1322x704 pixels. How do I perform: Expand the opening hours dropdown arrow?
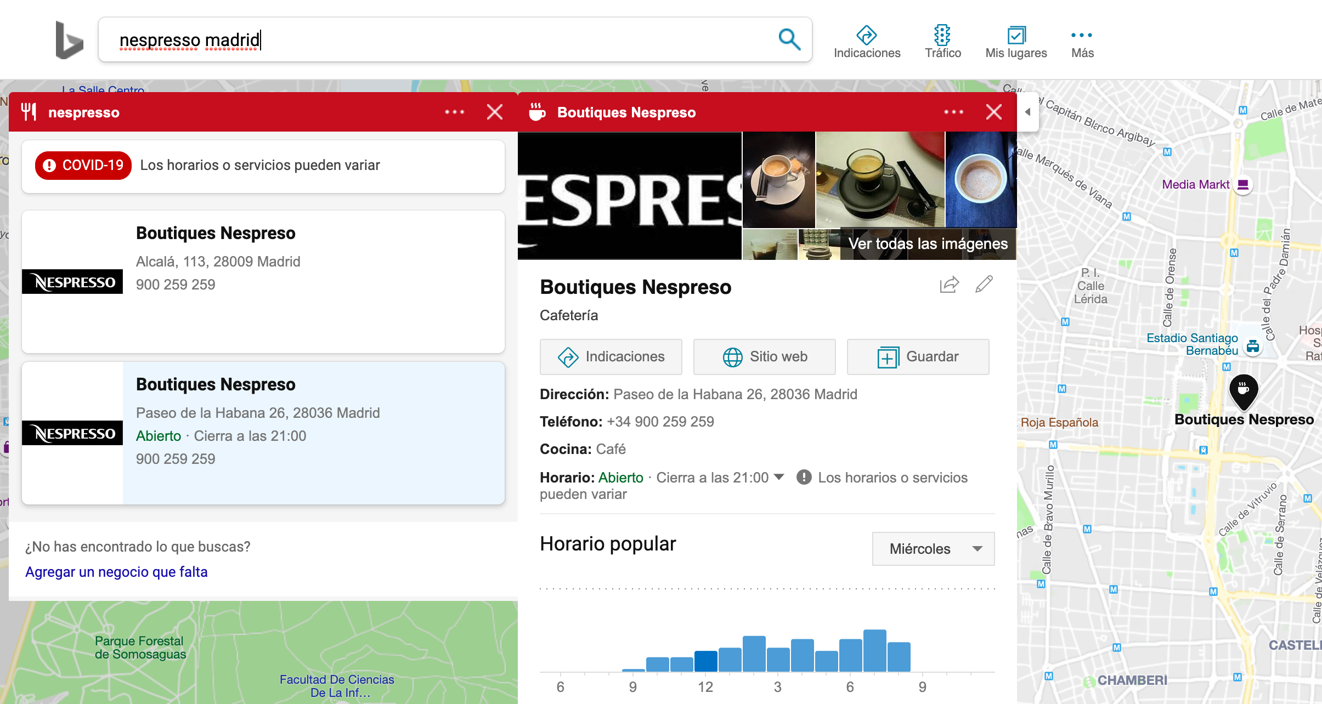coord(779,477)
